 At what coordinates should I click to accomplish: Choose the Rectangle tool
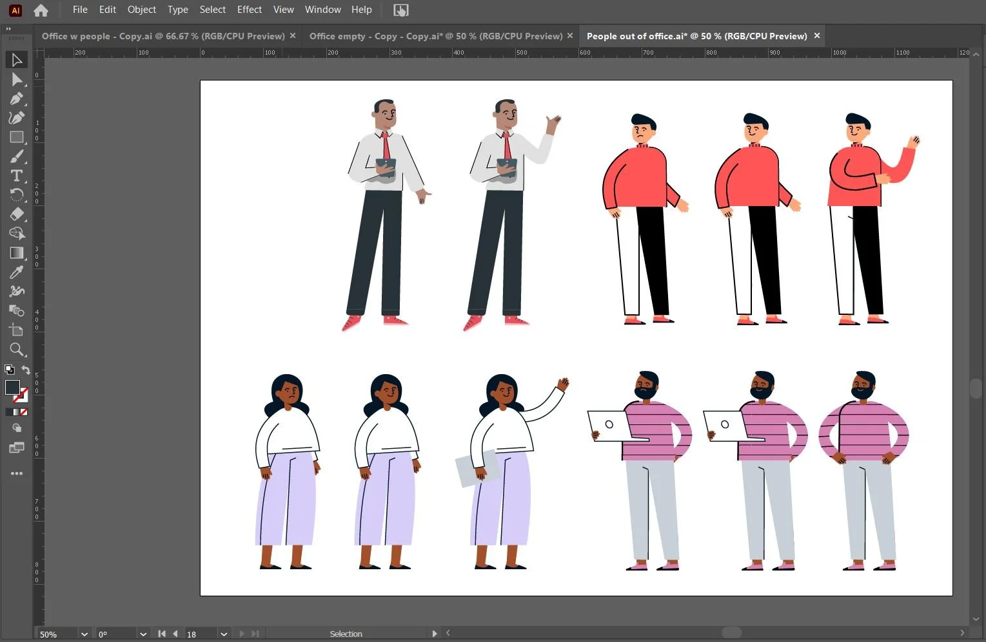(17, 137)
